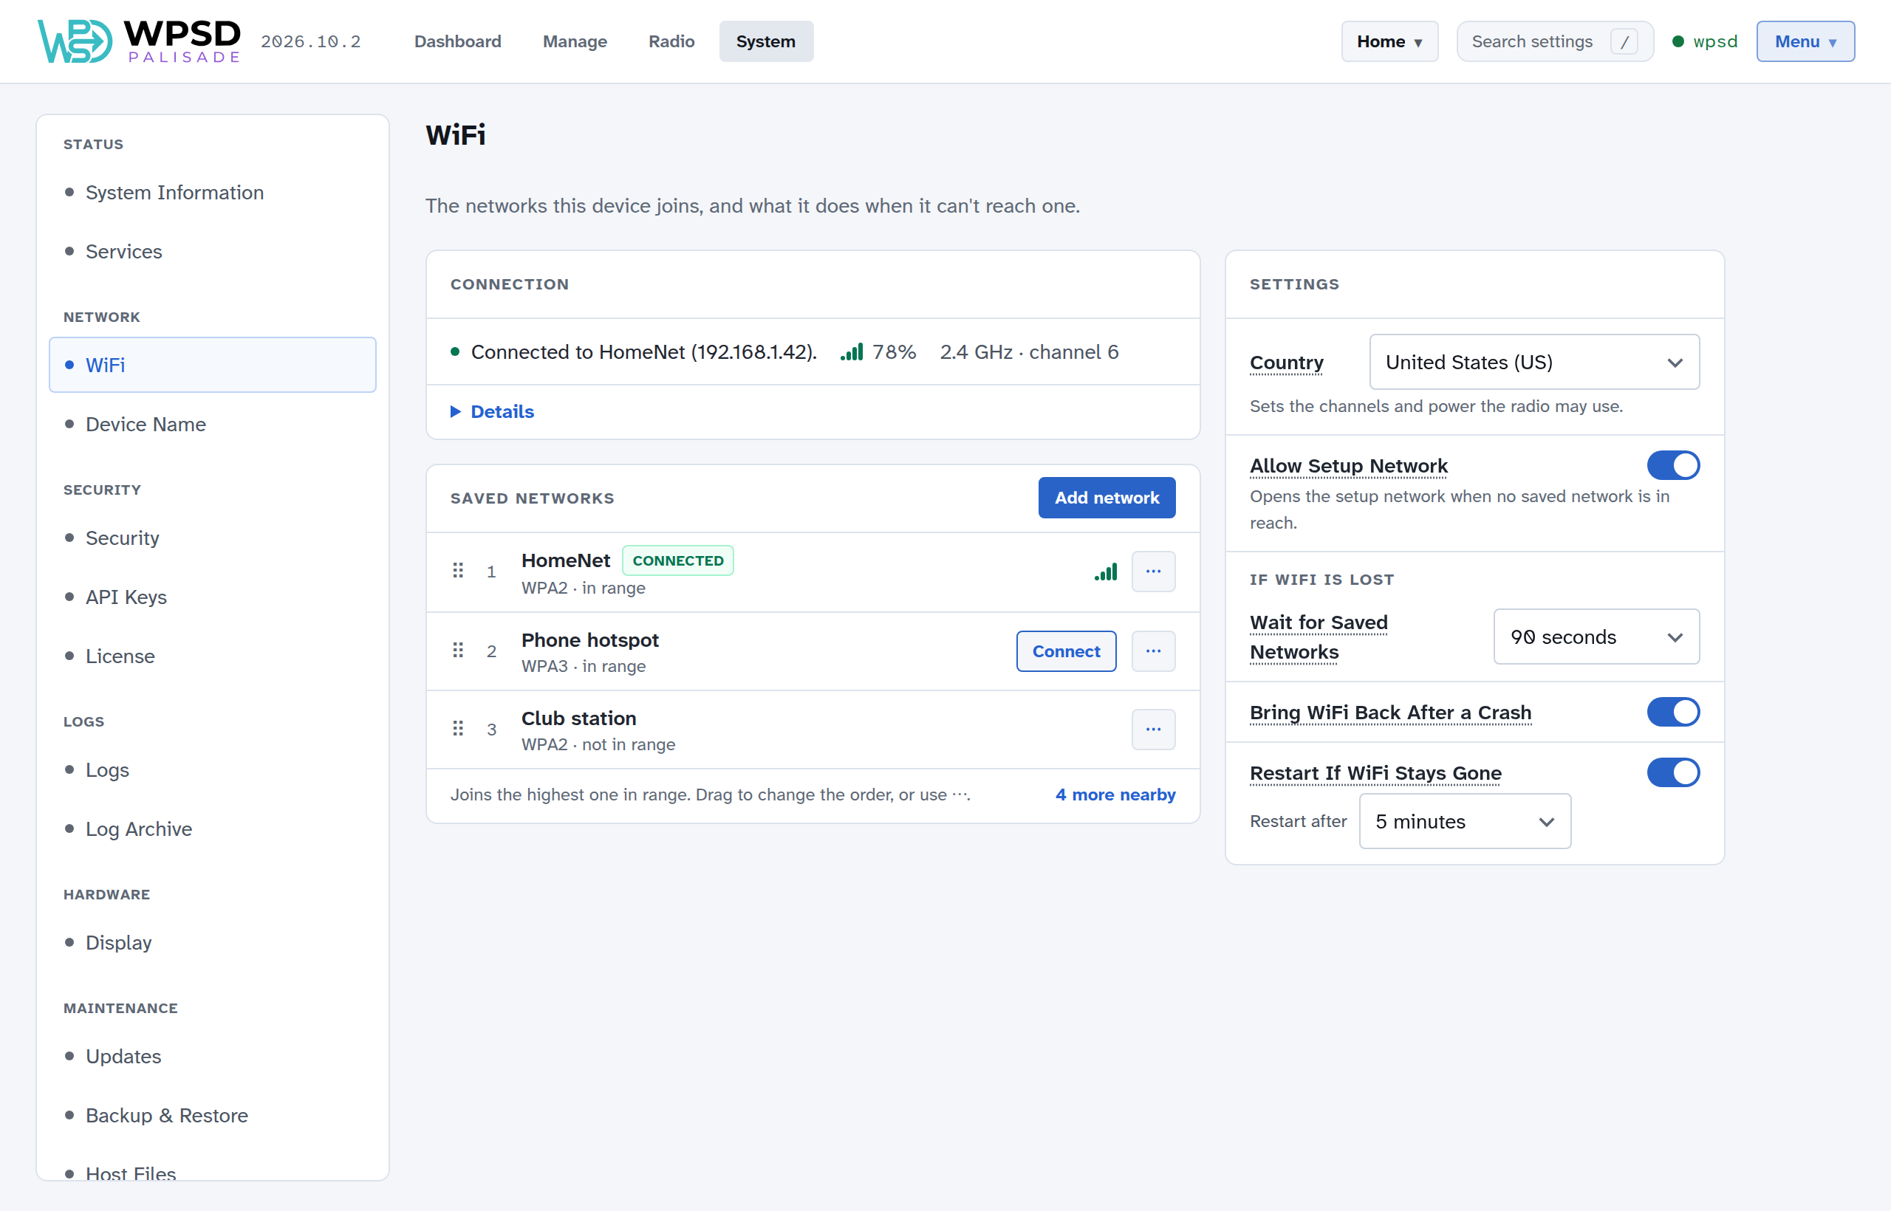Open Services in the sidebar
The width and height of the screenshot is (1891, 1211).
(213, 252)
